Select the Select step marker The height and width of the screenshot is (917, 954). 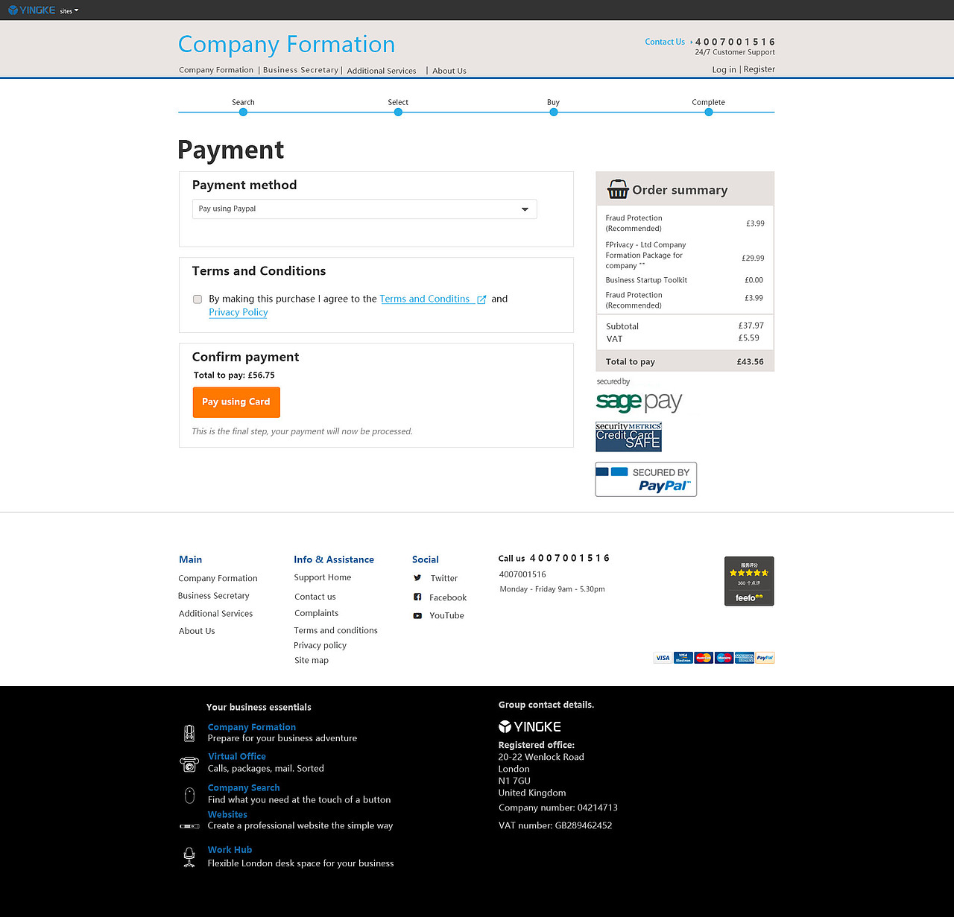(398, 112)
